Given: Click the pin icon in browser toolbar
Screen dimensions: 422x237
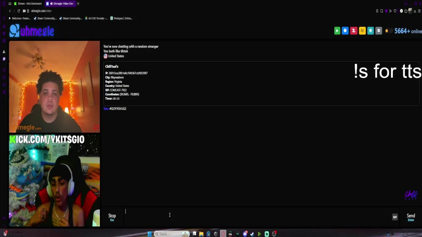Looking at the screenshot, I should pyautogui.click(x=377, y=11).
